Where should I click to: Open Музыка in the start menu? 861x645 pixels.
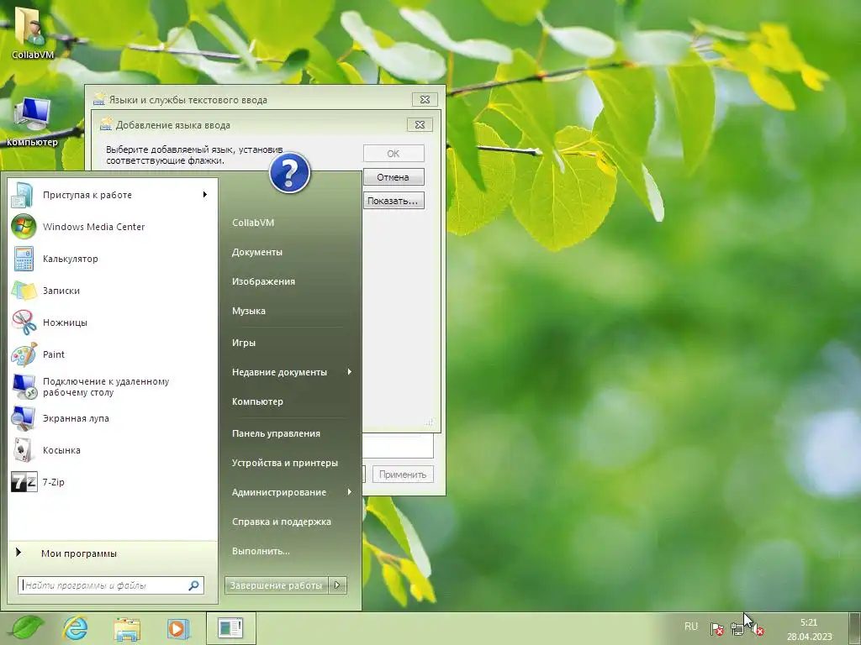[x=248, y=311]
